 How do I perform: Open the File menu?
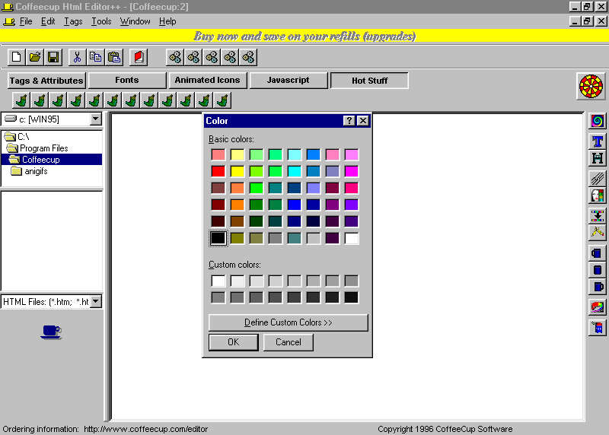click(x=26, y=21)
